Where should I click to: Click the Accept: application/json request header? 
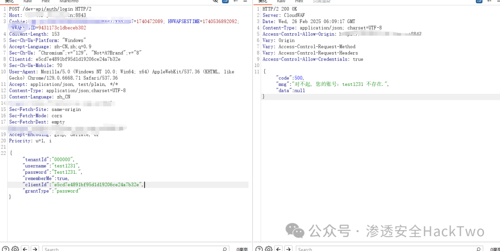(x=64, y=85)
